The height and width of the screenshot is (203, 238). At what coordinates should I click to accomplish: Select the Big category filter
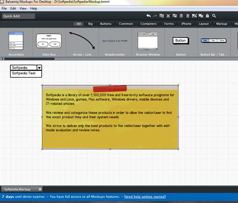point(90,24)
